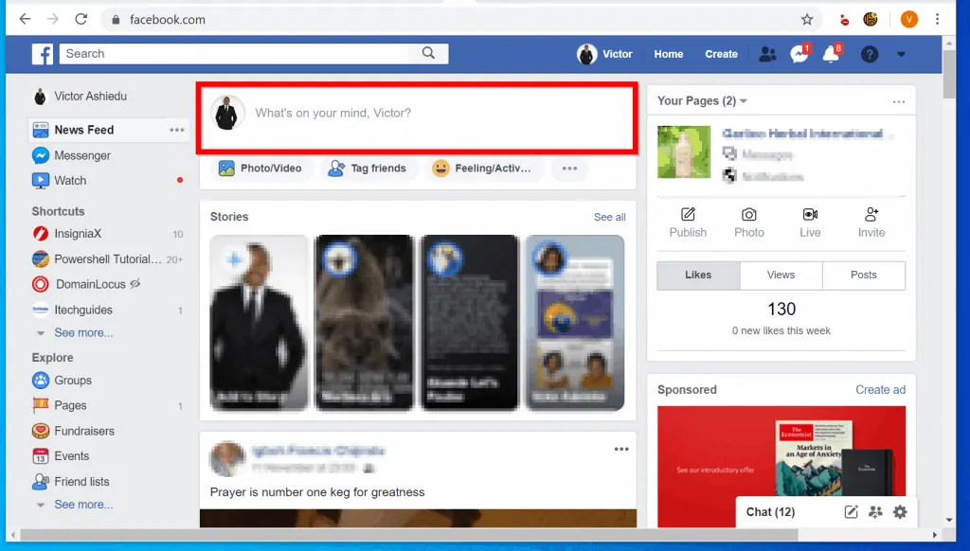
Task: Open See all stories link
Action: tap(609, 217)
